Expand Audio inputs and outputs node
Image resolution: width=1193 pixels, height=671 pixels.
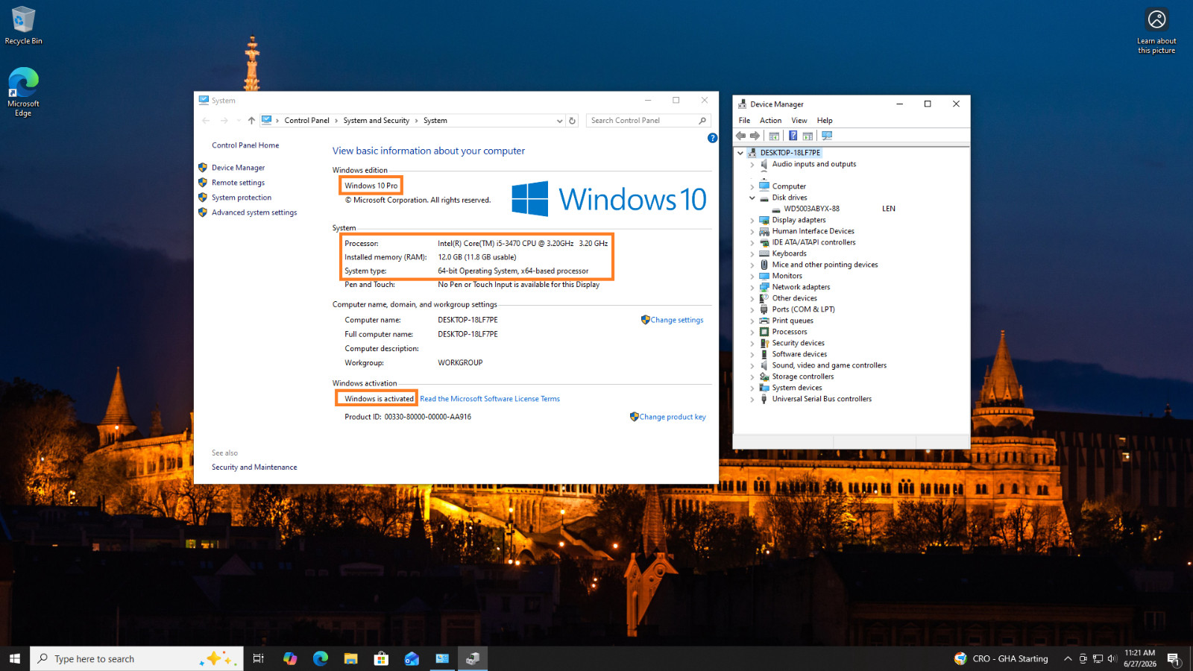752,164
